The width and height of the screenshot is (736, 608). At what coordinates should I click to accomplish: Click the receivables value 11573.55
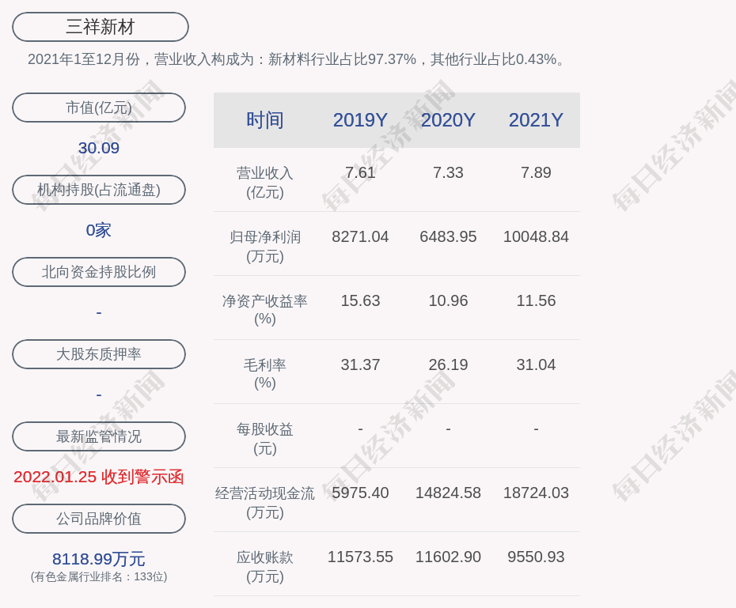(x=360, y=557)
